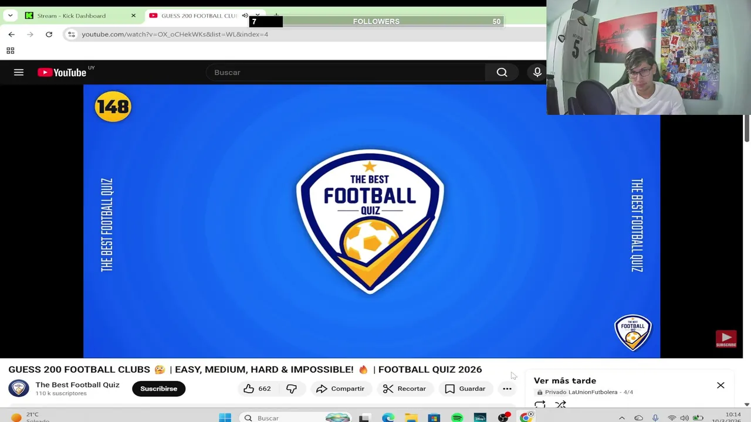Open the weather widget showing 21°C
Screen dimensions: 751x422
click(x=28, y=417)
